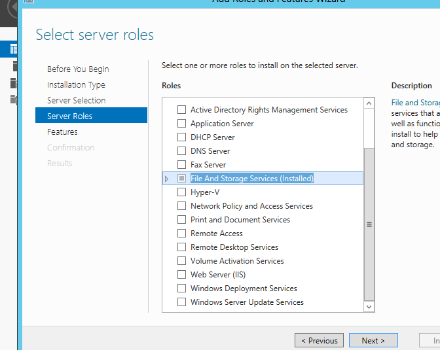
Task: Select Windows Server Update Services checkbox
Action: [x=181, y=302]
